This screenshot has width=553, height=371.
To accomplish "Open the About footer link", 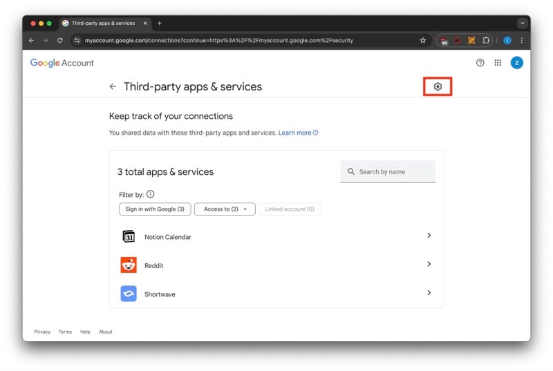I will tap(106, 332).
